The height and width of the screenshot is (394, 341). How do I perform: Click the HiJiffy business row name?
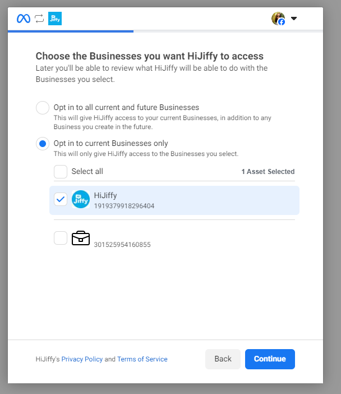105,195
